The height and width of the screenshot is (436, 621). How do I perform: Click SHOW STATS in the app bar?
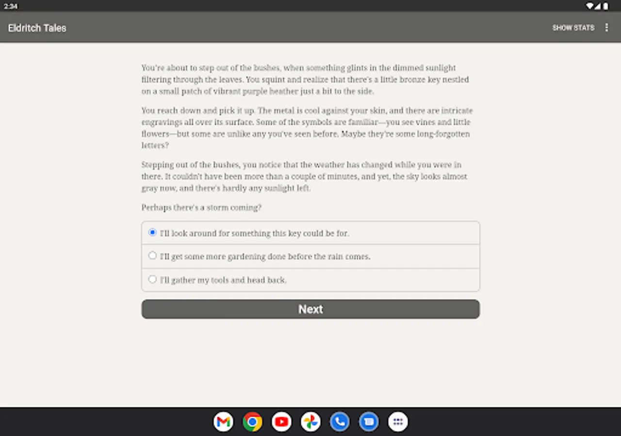[x=573, y=28]
